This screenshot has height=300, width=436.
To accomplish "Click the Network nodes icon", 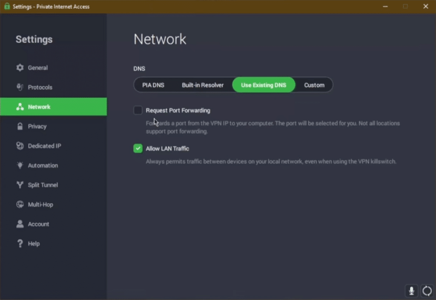I will click(x=20, y=107).
